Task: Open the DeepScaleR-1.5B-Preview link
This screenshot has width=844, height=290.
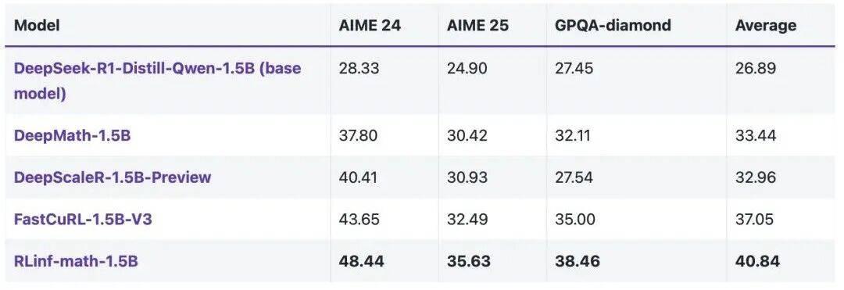Action: pyautogui.click(x=113, y=177)
